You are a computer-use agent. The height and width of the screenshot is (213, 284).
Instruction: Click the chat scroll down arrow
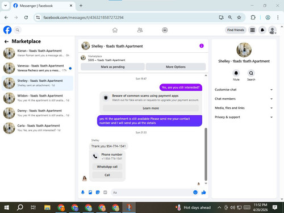206,183
